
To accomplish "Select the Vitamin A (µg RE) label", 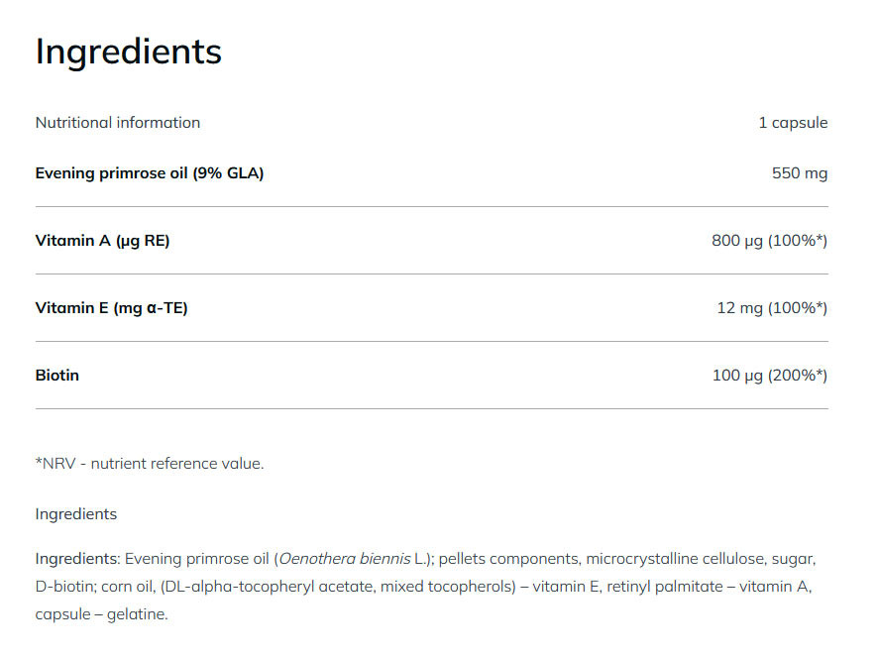I will (102, 241).
